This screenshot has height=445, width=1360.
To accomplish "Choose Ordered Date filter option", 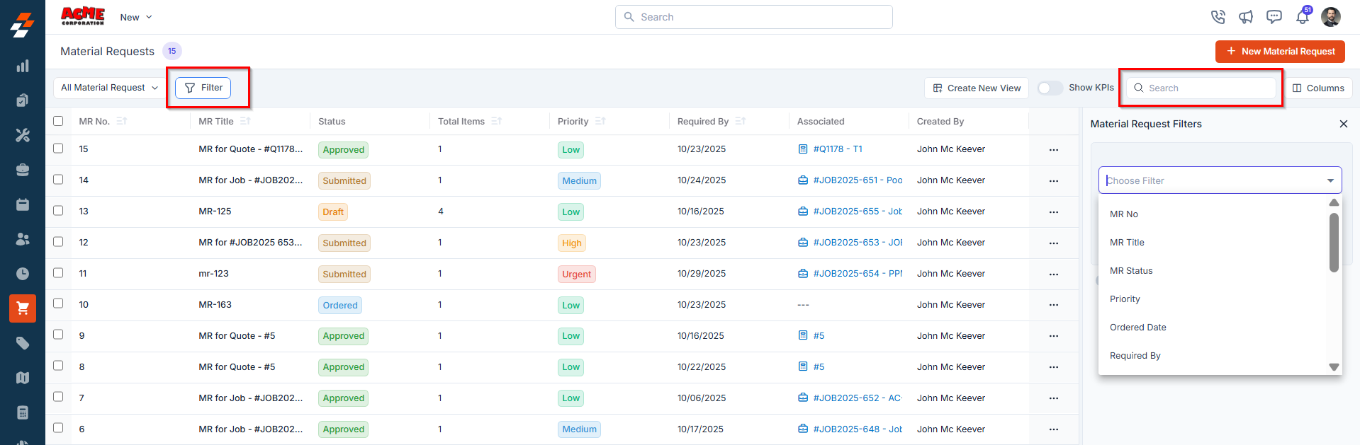I will coord(1213,327).
